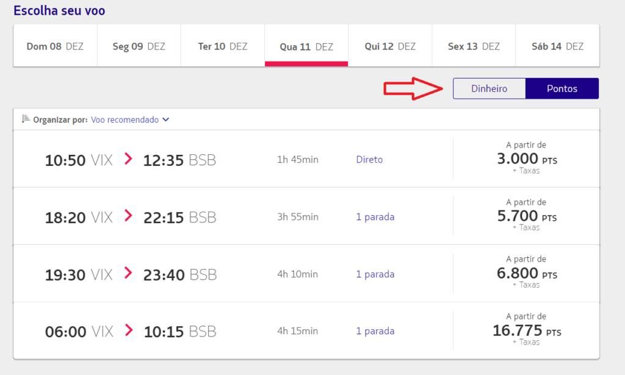Select the 3.000 PTS fare
The width and height of the screenshot is (625, 375).
[x=526, y=159]
